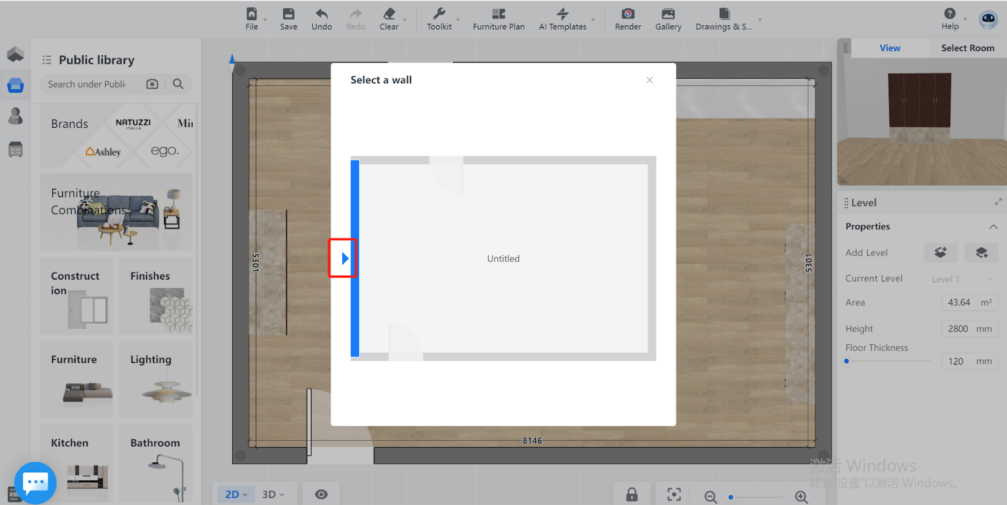Viewport: 1007px width, 505px height.
Task: Toggle the eye visibility button
Action: [321, 494]
